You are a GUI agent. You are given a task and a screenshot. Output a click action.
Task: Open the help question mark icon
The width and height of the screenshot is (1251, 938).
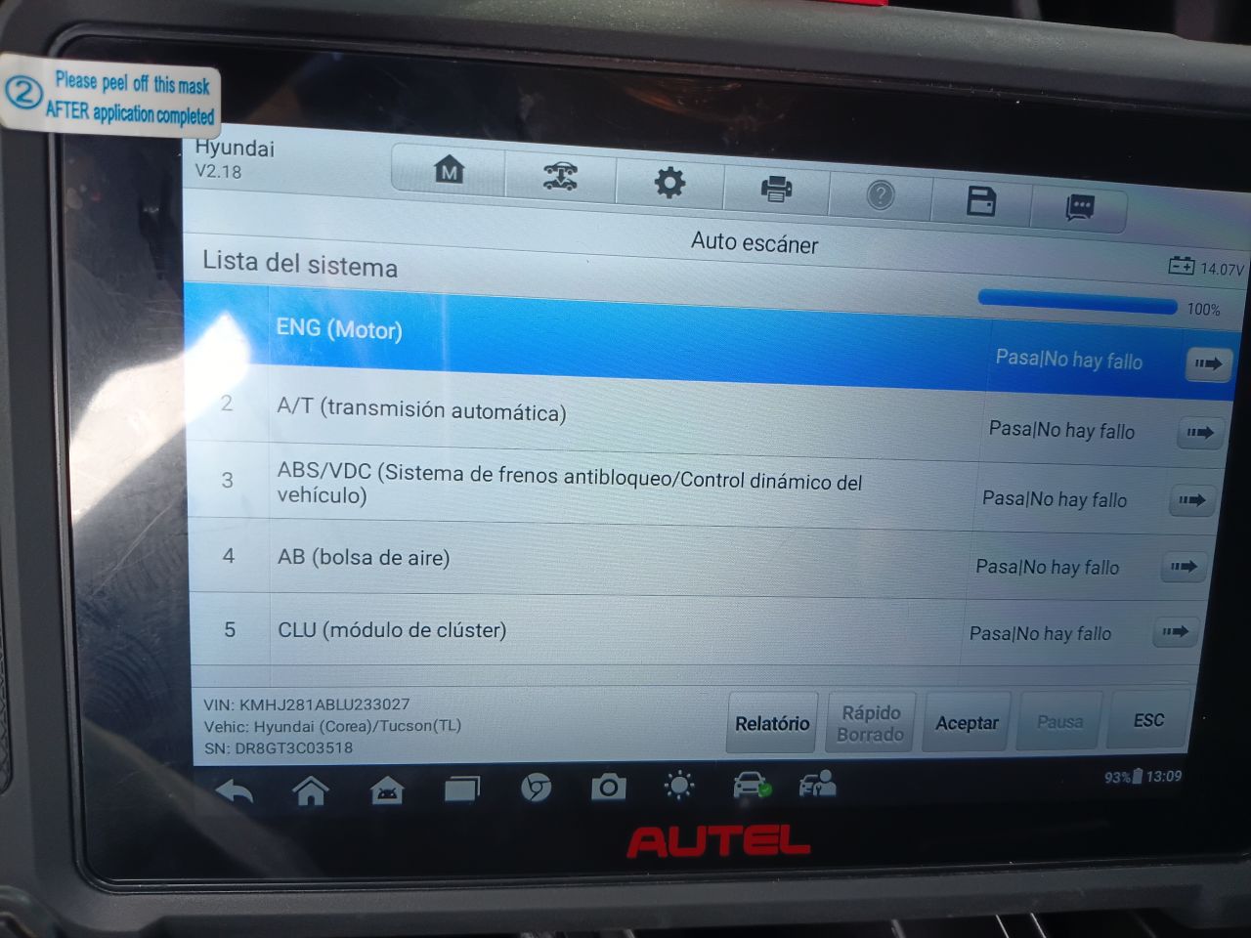[881, 195]
